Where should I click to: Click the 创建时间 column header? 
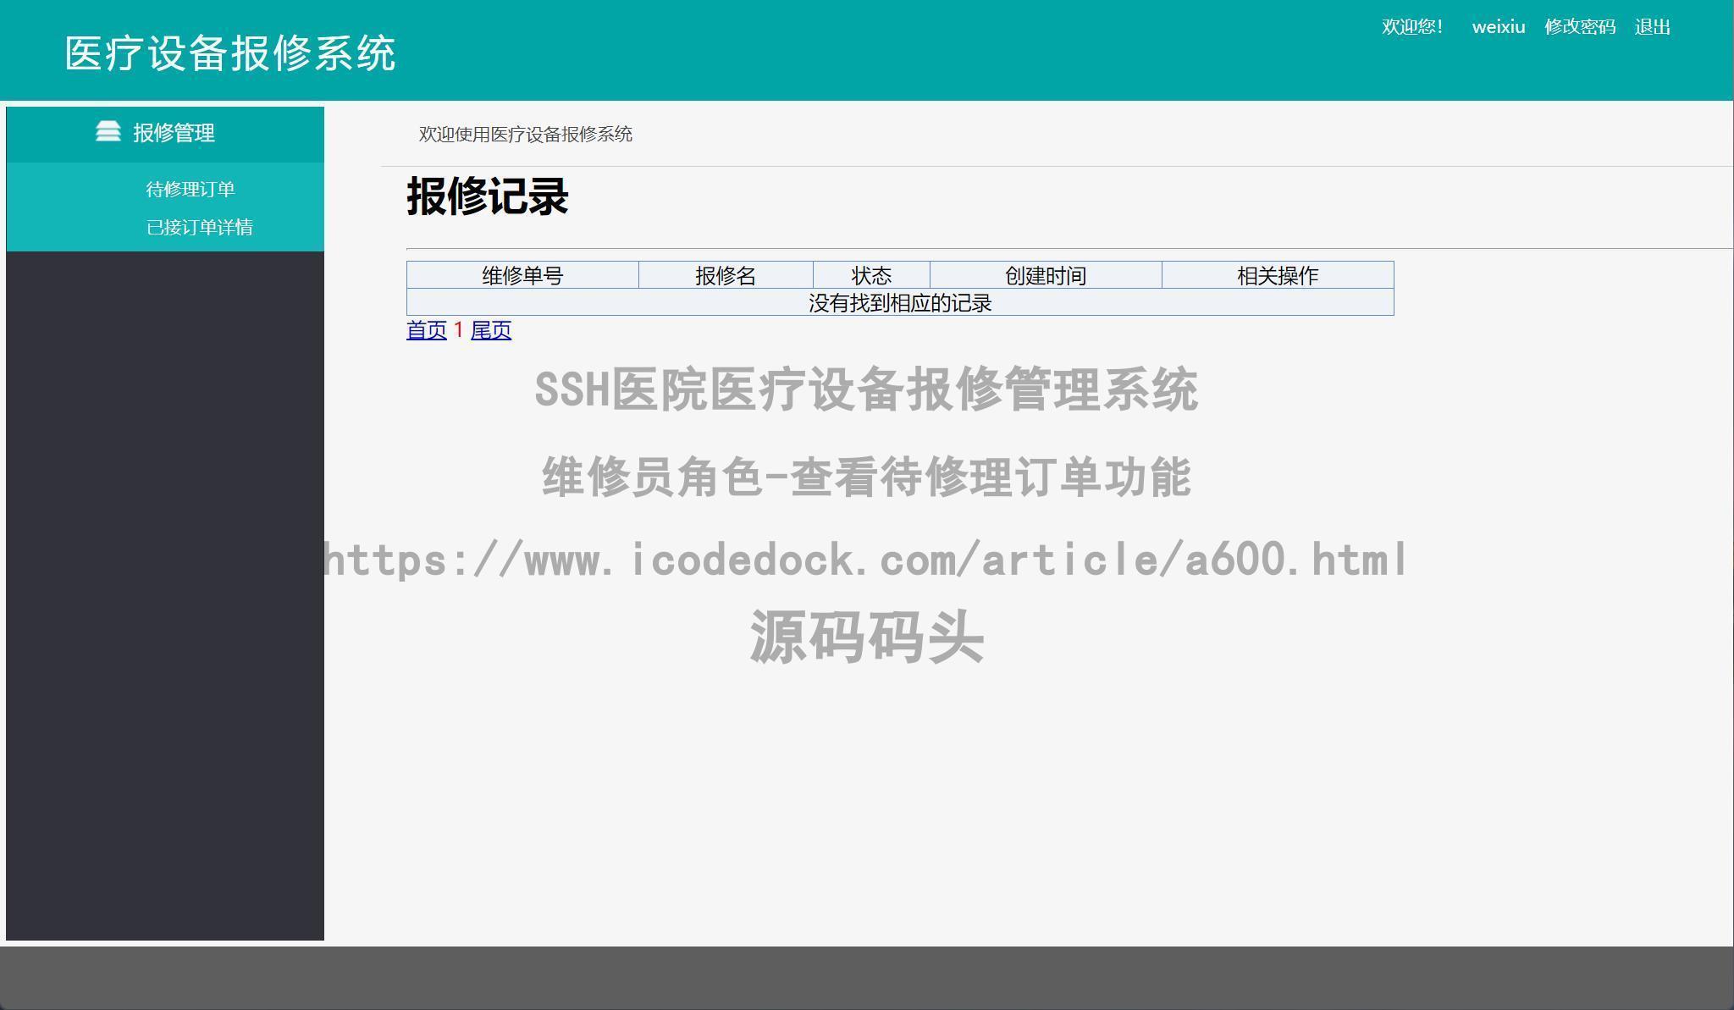point(1046,274)
